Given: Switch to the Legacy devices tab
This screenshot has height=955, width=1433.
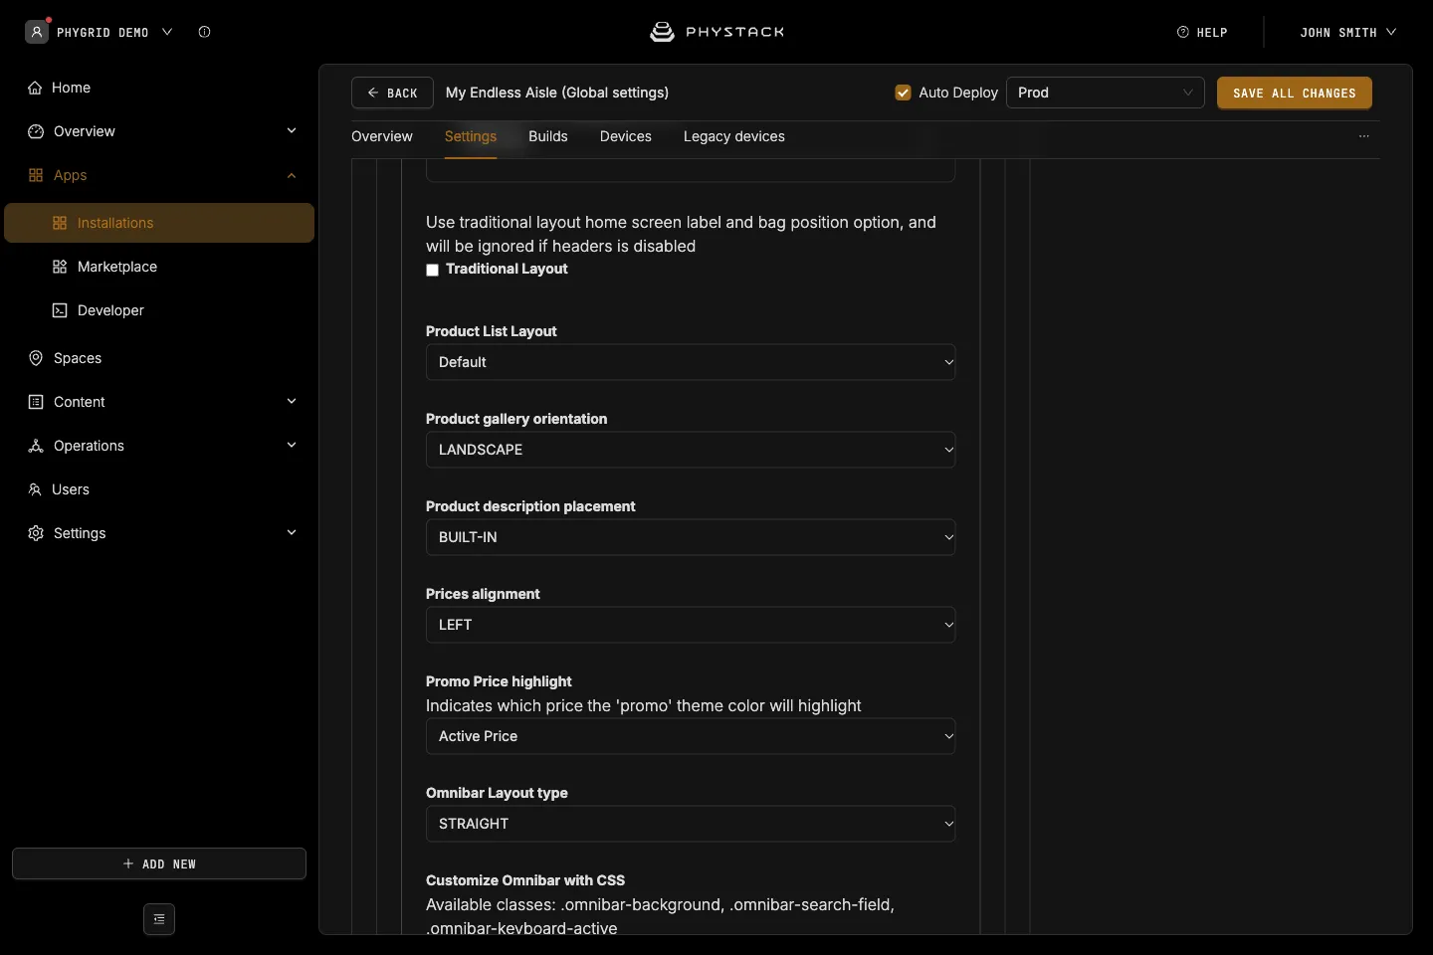Looking at the screenshot, I should point(734,136).
